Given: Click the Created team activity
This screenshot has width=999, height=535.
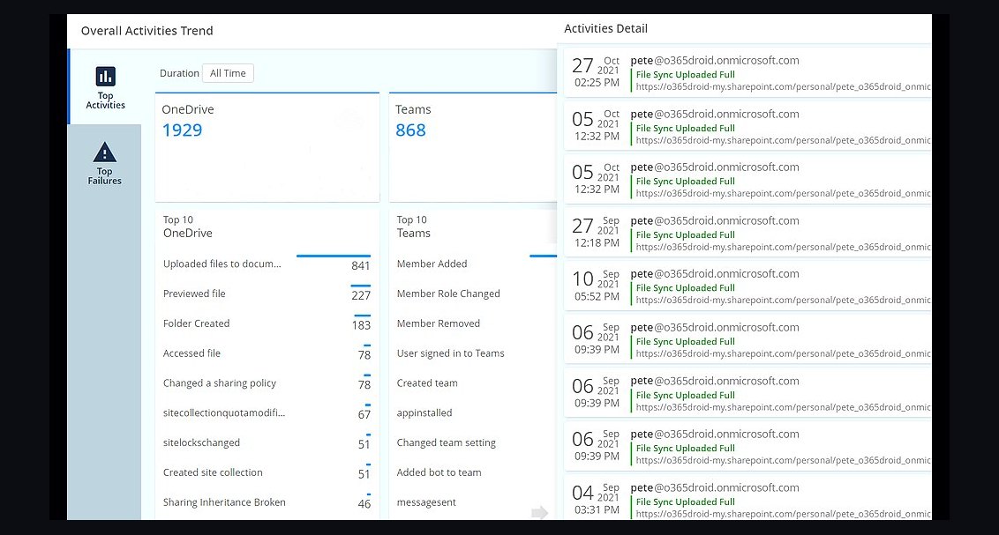Looking at the screenshot, I should (427, 383).
